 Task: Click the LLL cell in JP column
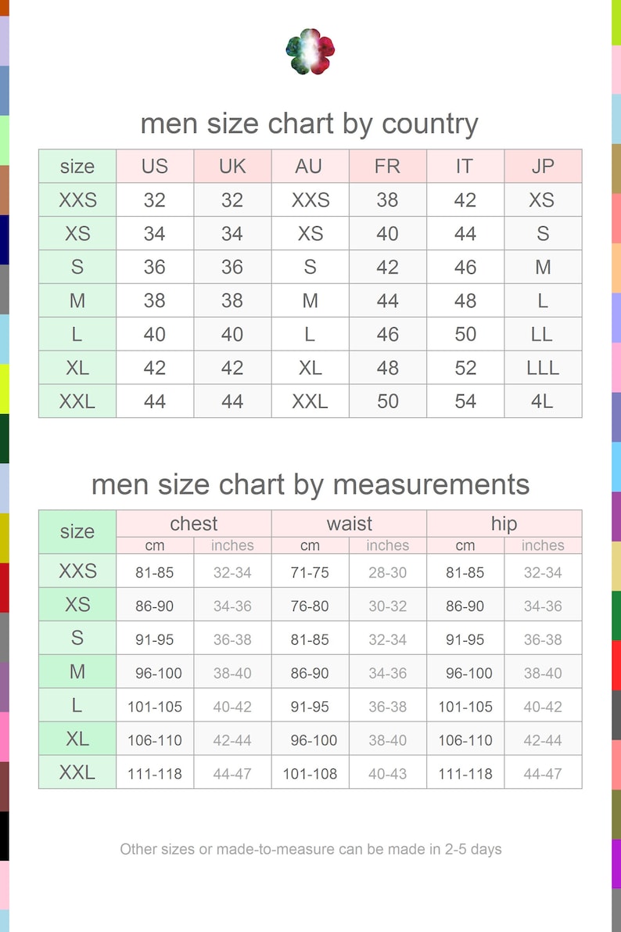tap(543, 367)
